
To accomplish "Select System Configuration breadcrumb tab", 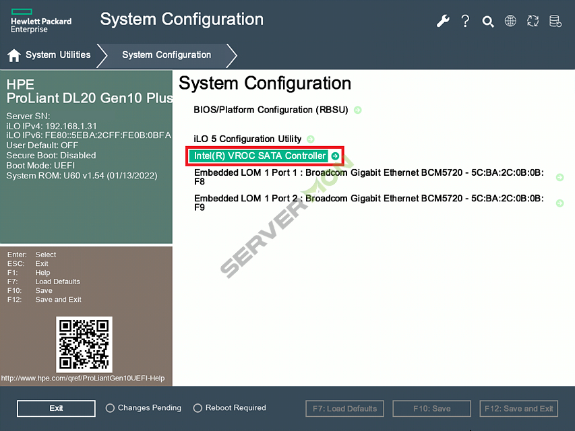I will pyautogui.click(x=167, y=55).
